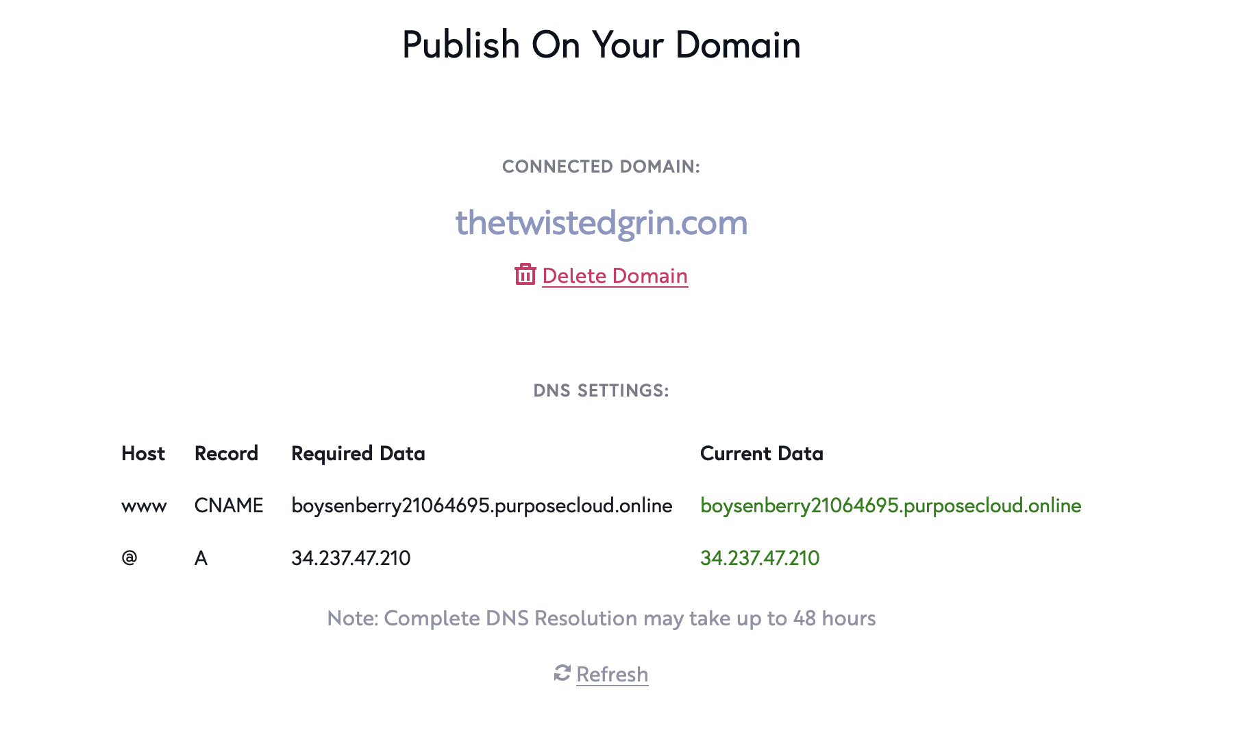Click the @ host entry

pos(129,557)
